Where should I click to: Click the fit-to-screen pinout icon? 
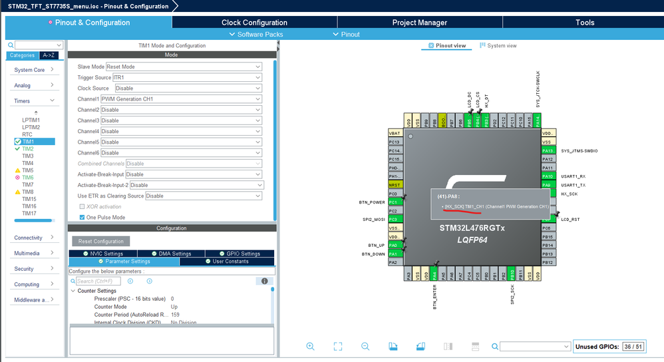pos(337,346)
